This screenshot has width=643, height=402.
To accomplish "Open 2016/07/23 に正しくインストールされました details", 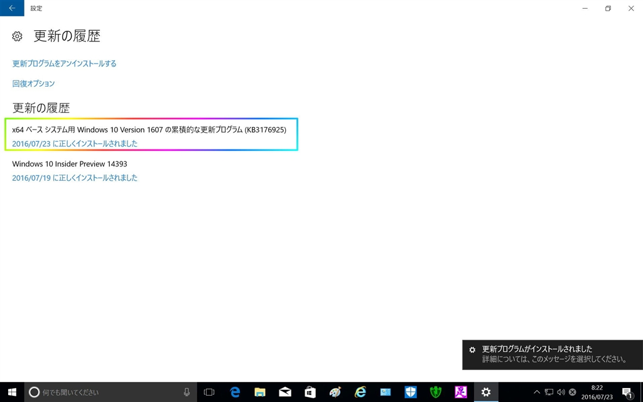I will coord(75,144).
